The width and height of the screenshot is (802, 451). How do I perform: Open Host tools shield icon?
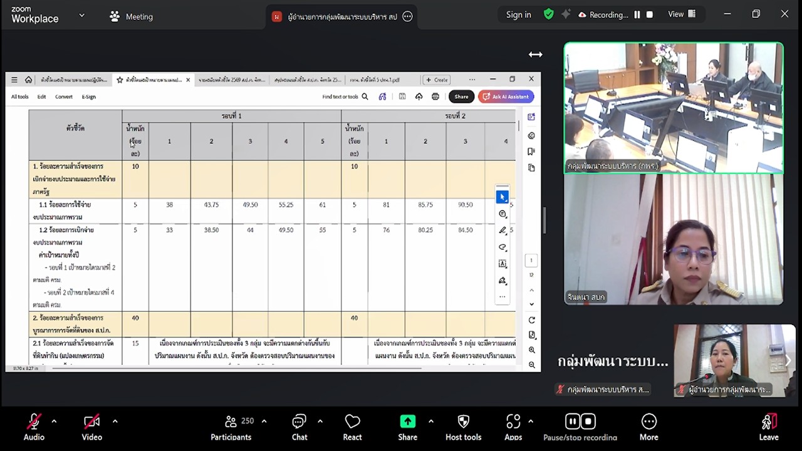point(463,422)
